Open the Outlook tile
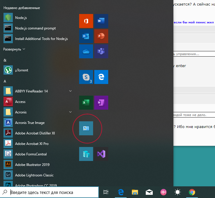Image resolution: width=215 pixels, height=198 pixels. [x=86, y=36]
